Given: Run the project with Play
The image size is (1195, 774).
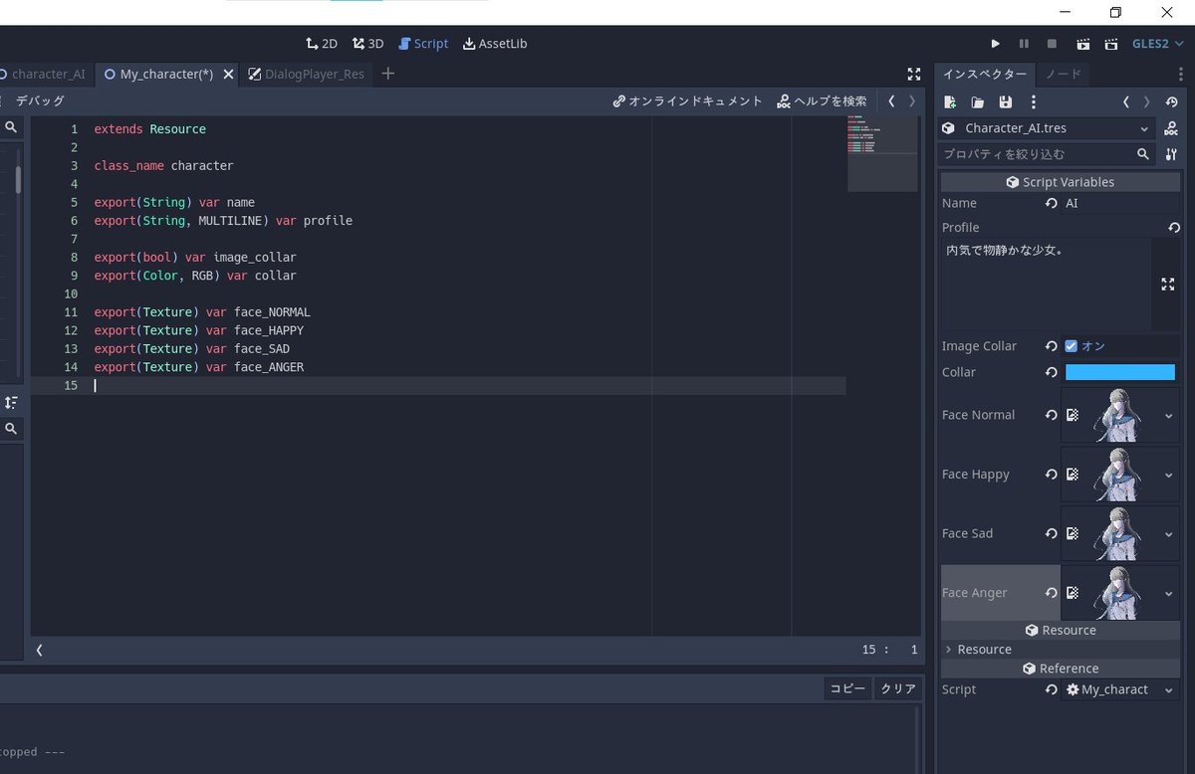Looking at the screenshot, I should pyautogui.click(x=995, y=44).
